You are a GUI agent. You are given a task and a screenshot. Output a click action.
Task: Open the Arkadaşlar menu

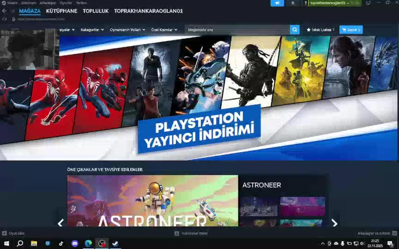click(x=47, y=3)
